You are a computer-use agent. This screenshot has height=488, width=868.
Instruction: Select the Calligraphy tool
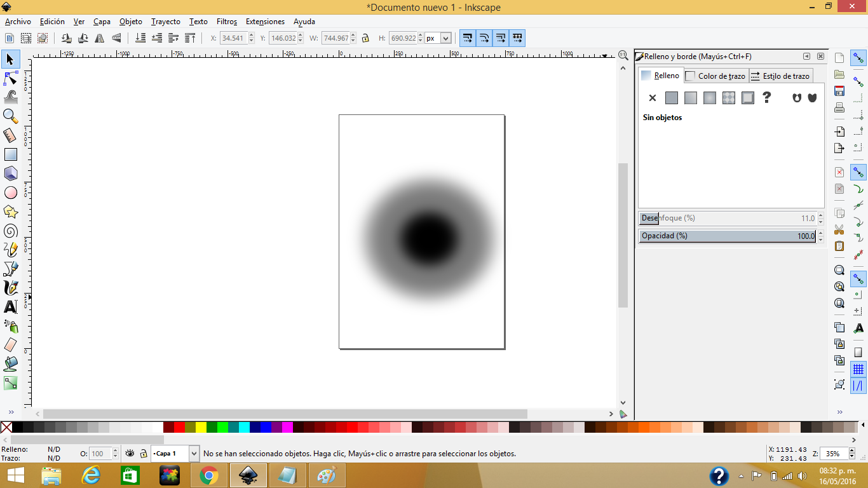pyautogui.click(x=10, y=288)
